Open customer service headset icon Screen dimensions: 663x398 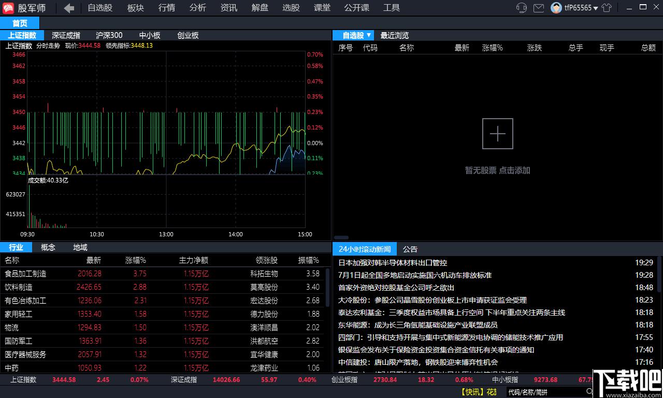tap(522, 8)
